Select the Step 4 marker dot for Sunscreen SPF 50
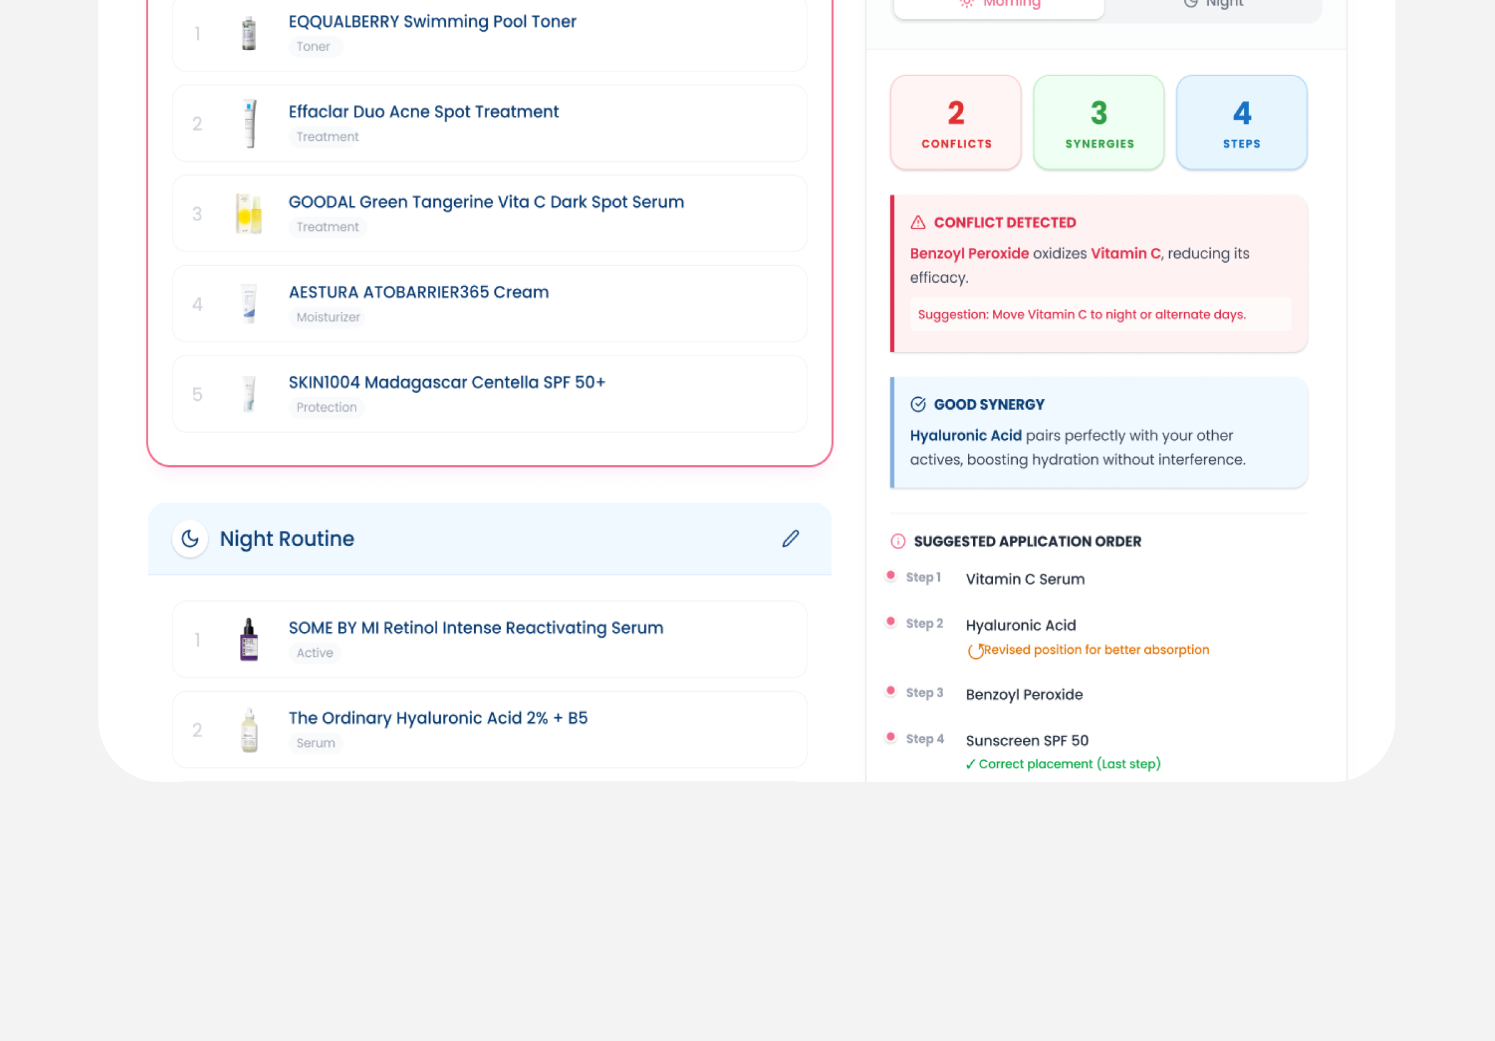The image size is (1495, 1041). point(891,737)
